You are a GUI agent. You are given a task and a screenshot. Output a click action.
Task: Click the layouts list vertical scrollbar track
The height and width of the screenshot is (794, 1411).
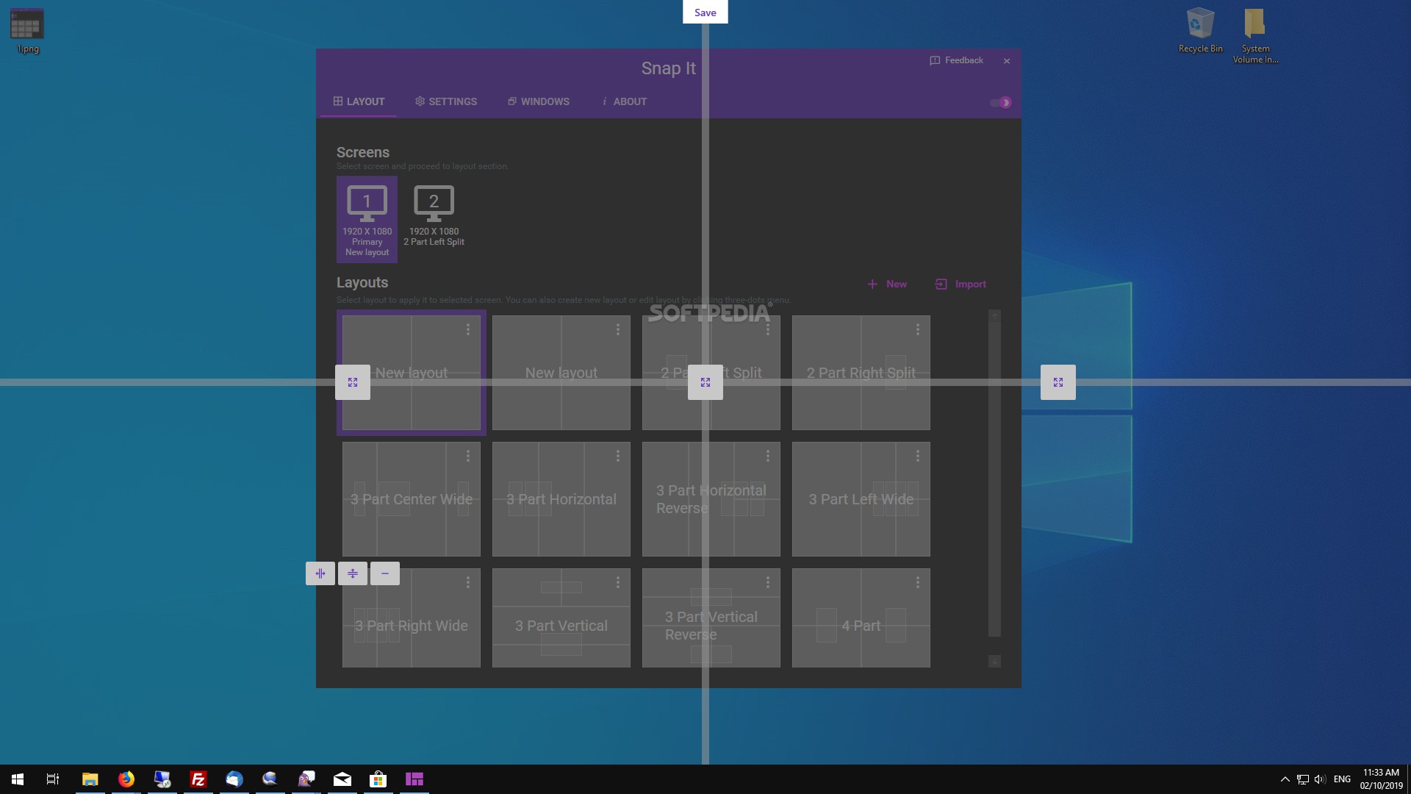994,478
